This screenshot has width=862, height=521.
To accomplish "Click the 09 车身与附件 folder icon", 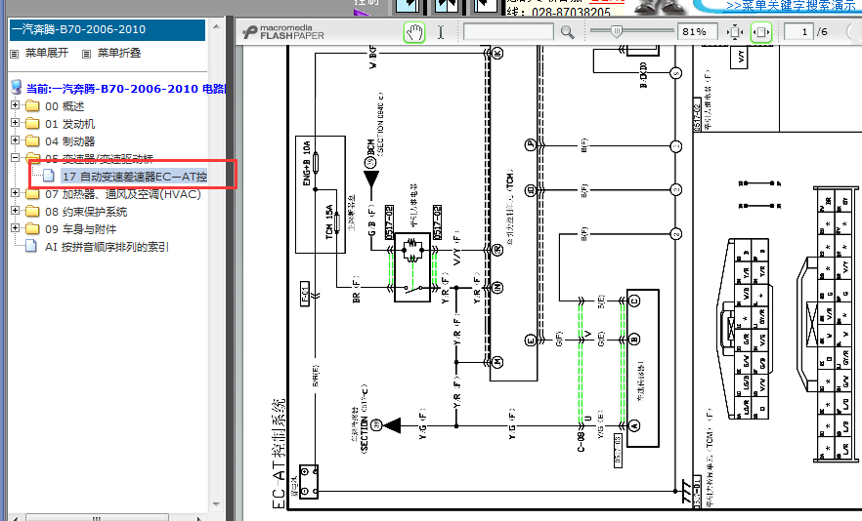I will [33, 228].
